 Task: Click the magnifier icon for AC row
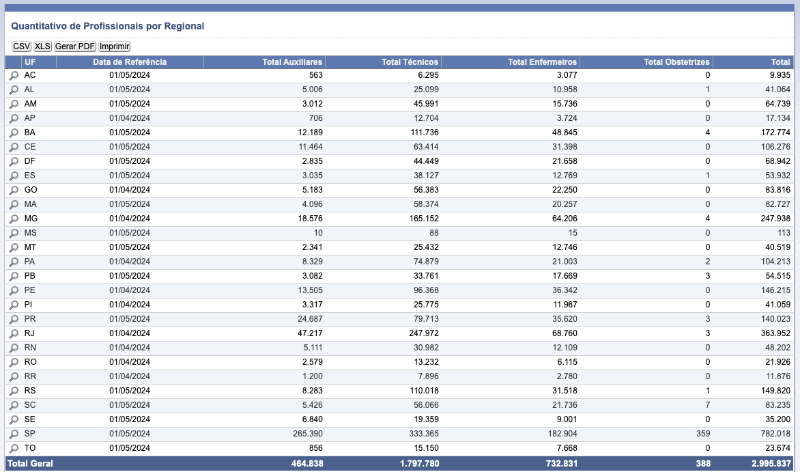(14, 76)
